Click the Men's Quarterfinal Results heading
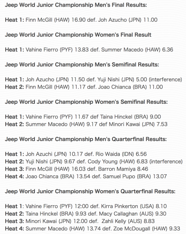This screenshot has height=234, width=186. (86, 139)
